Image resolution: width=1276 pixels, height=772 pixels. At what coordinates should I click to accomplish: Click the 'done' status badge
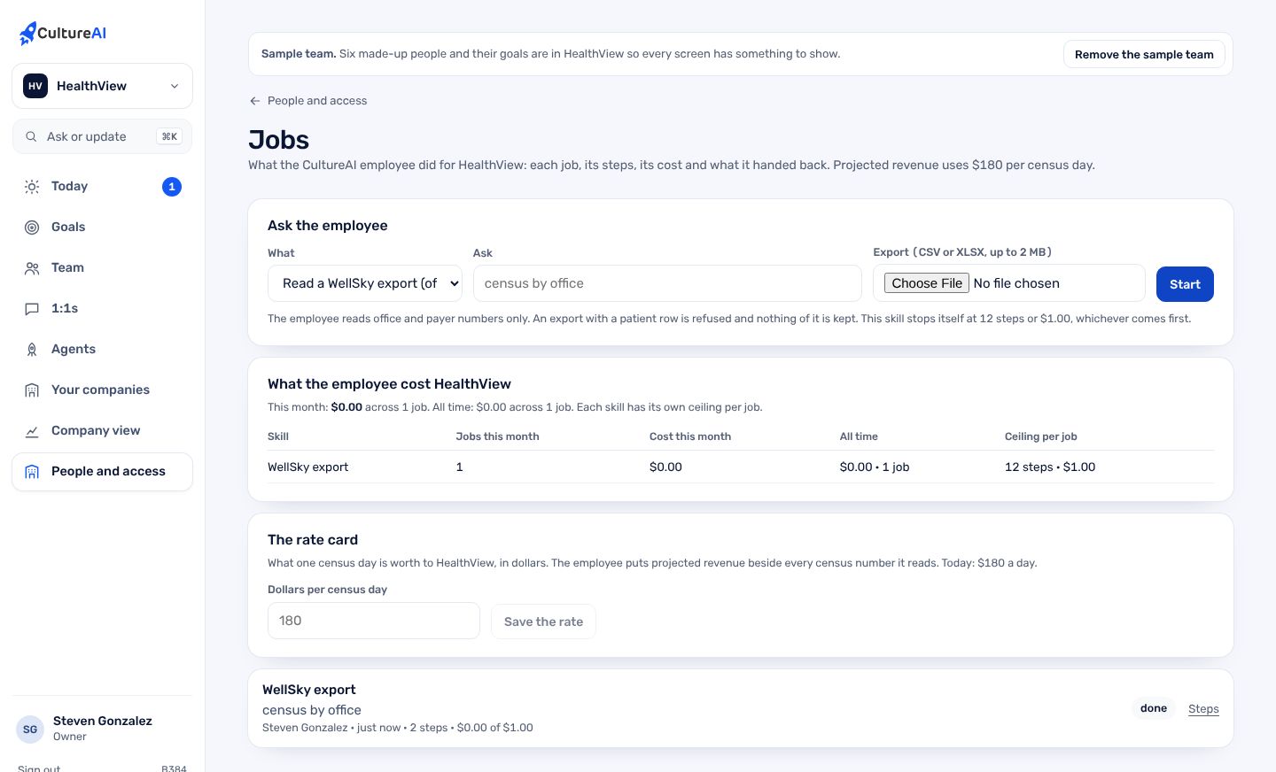point(1154,708)
